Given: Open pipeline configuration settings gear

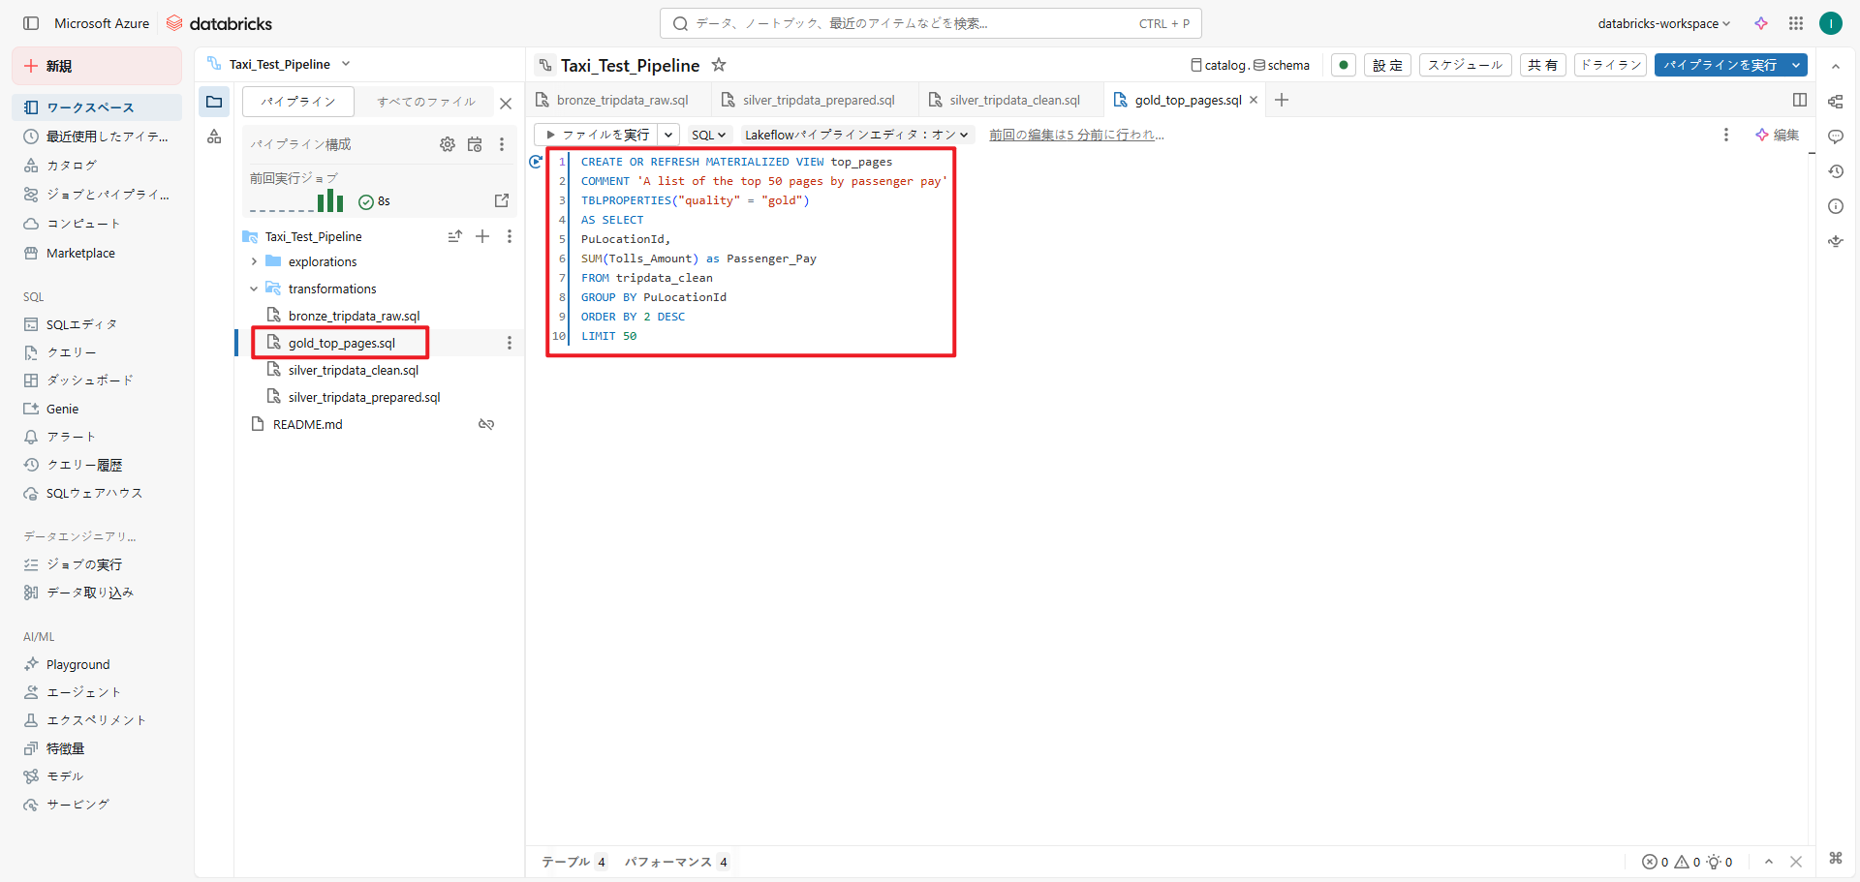Looking at the screenshot, I should click(x=447, y=144).
